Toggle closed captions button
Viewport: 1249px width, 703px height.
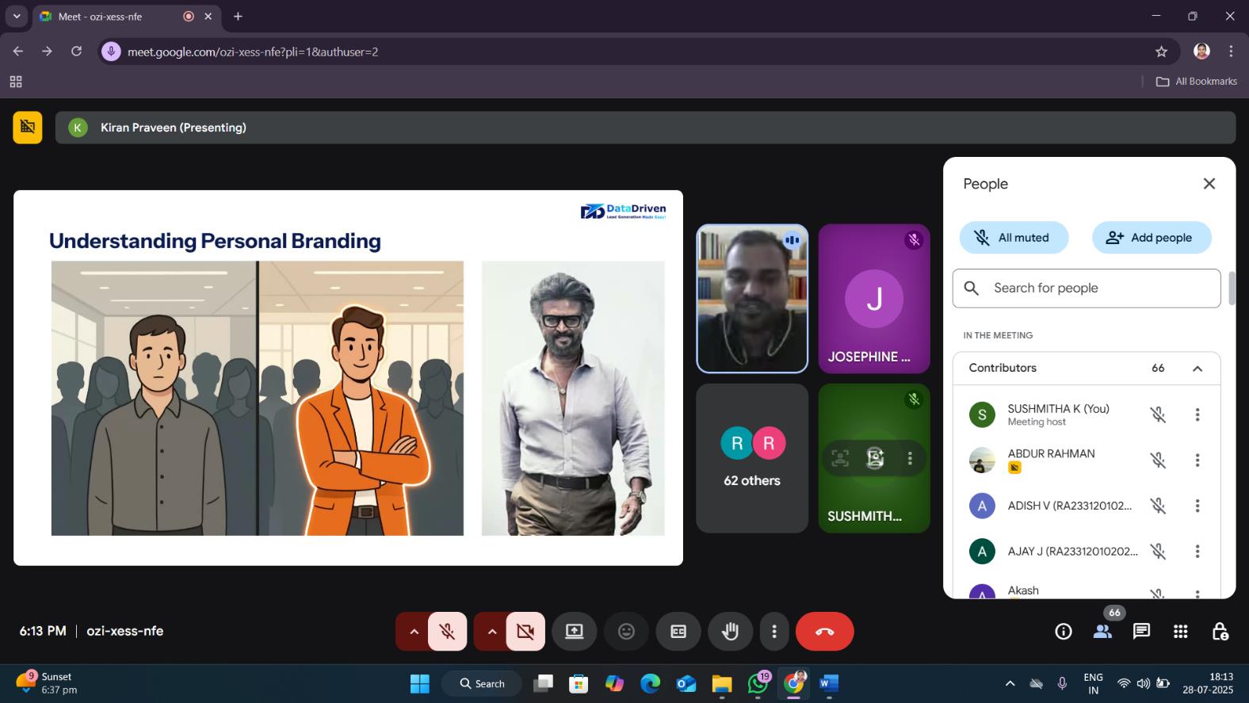pyautogui.click(x=678, y=632)
